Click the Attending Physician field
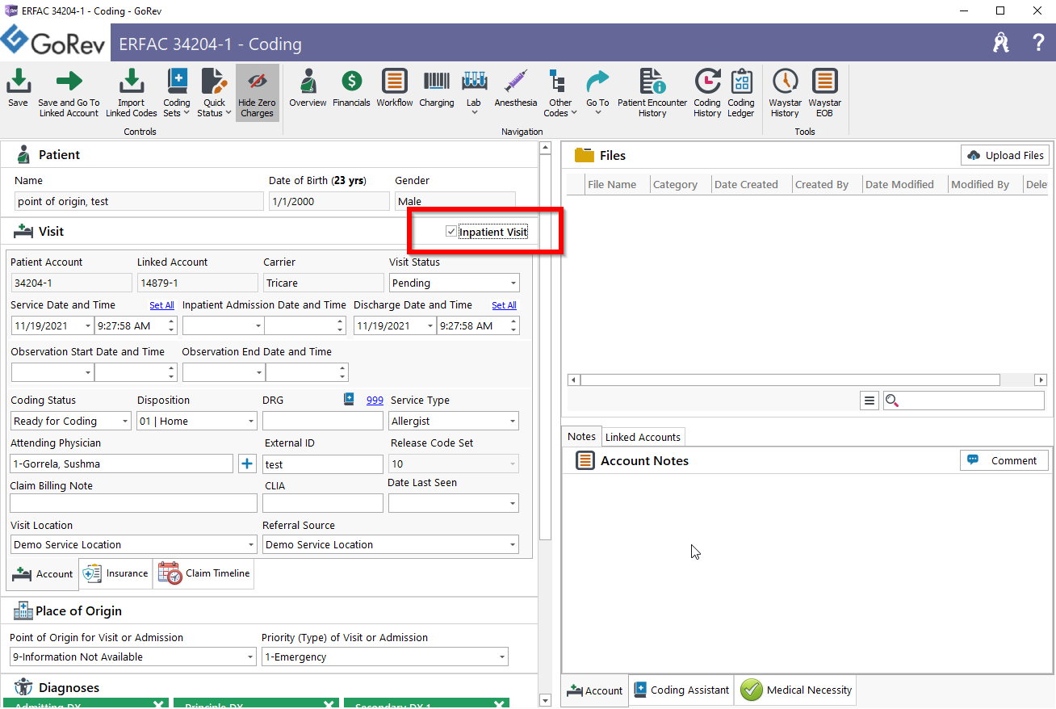This screenshot has width=1056, height=709. point(121,464)
